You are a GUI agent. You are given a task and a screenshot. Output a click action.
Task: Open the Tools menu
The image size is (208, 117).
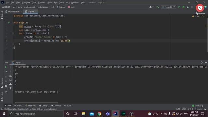click(x=61, y=2)
